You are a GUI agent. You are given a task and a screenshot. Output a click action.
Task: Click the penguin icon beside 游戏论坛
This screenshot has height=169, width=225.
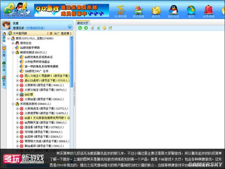[17, 43]
